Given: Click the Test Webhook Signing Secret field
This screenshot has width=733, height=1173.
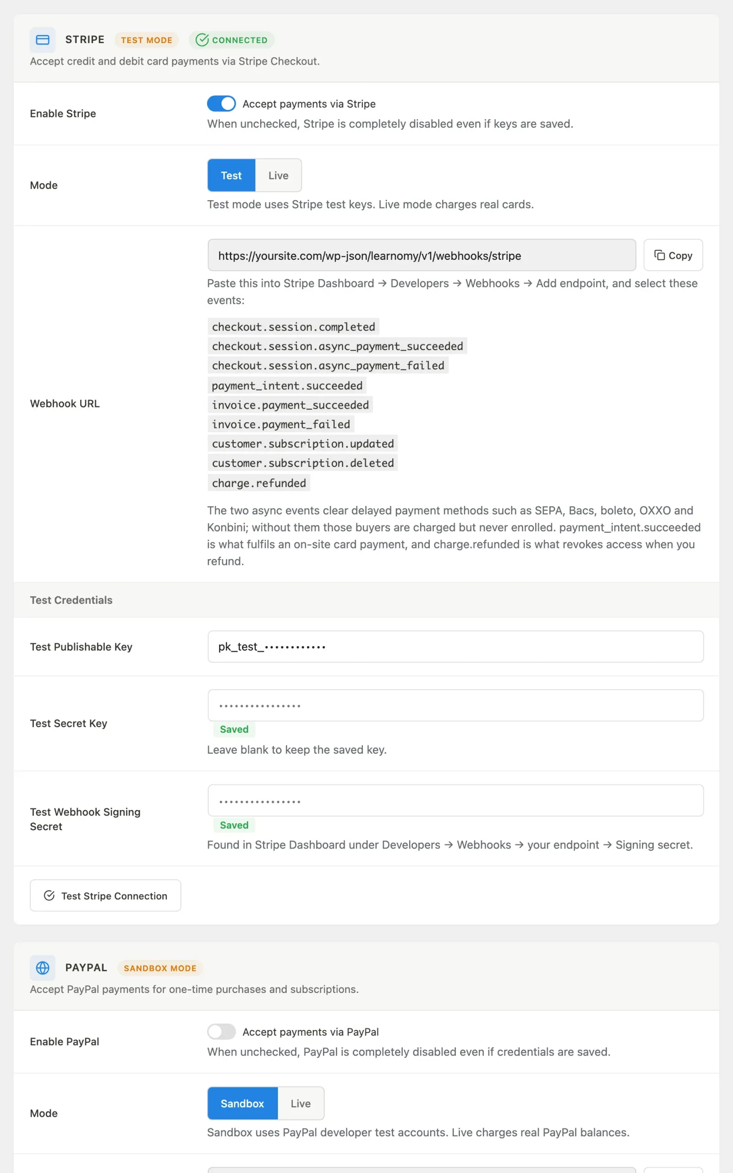Looking at the screenshot, I should point(456,800).
